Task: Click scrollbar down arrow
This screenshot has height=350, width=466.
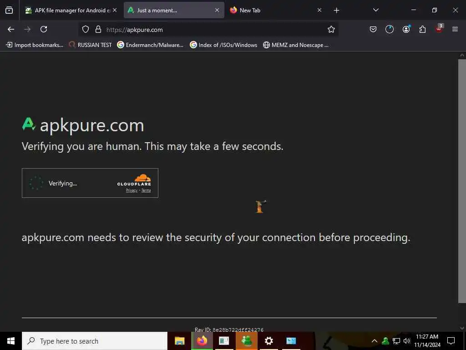Action: tap(462, 328)
